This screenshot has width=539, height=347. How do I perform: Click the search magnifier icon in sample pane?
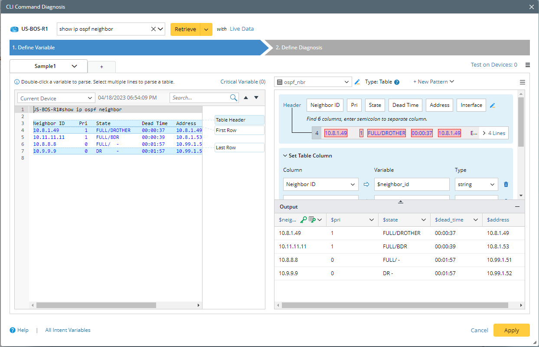pos(233,98)
